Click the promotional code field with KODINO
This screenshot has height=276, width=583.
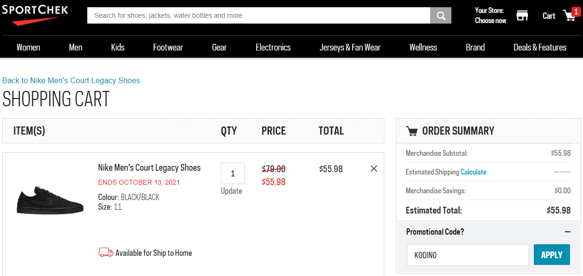coord(468,255)
